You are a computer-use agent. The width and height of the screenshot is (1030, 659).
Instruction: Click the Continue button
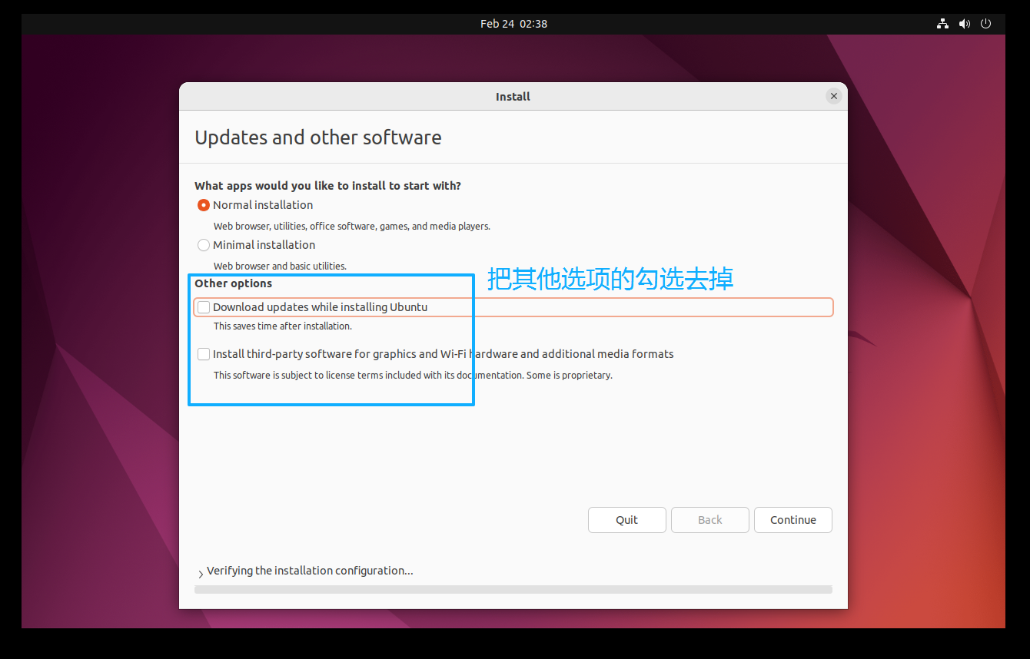point(793,520)
